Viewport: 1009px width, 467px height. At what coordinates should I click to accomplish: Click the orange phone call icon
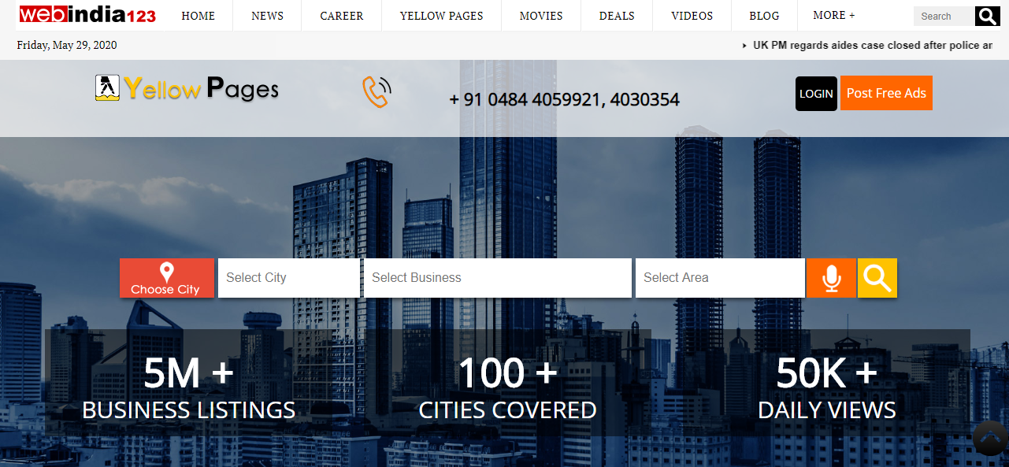[377, 92]
